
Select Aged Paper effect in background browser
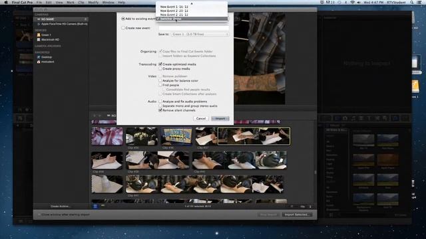[x=387, y=161]
